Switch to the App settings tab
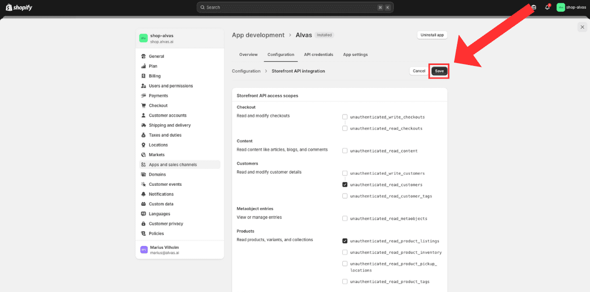Screen dimensions: 590x292 pyautogui.click(x=355, y=55)
